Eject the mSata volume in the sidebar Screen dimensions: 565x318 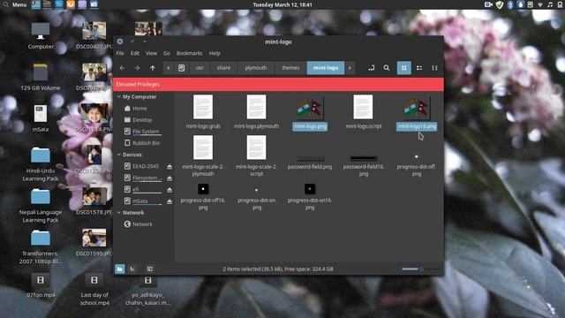pos(169,201)
